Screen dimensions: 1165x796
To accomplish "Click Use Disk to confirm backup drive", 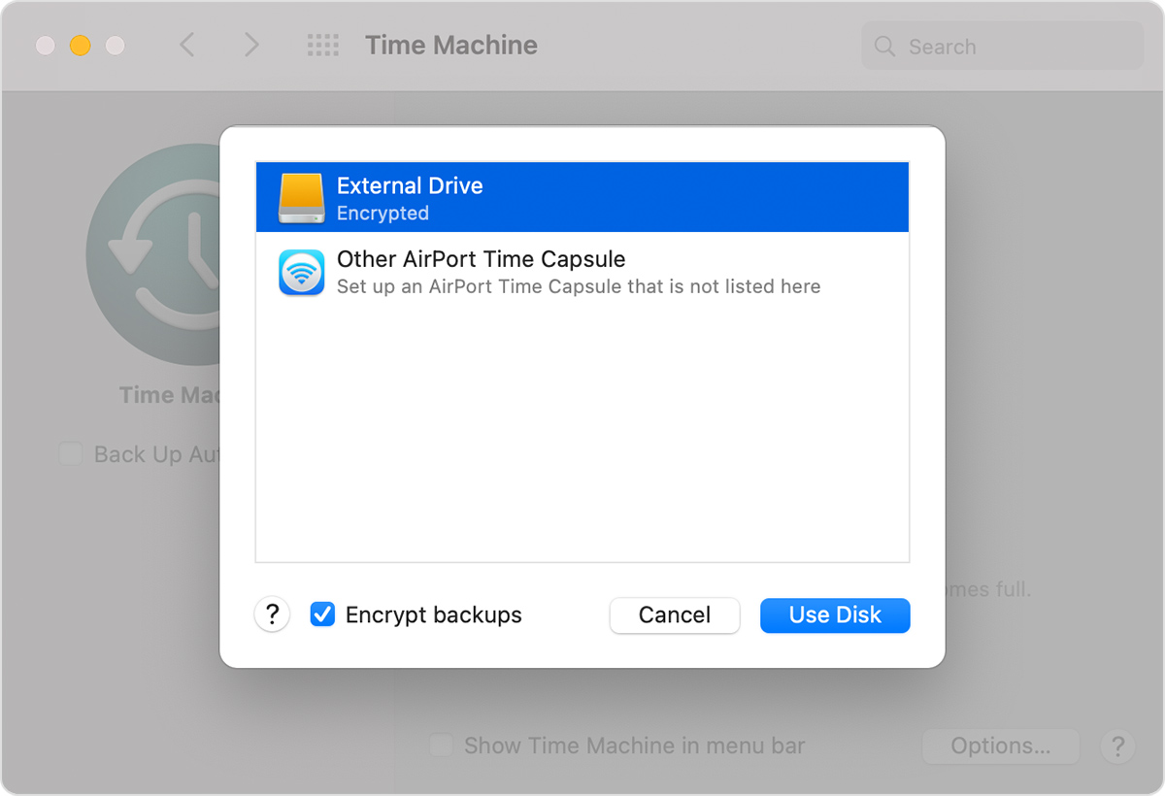I will click(x=835, y=614).
